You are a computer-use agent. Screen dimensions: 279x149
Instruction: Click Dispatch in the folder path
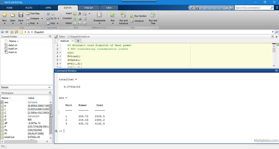coord(39,32)
